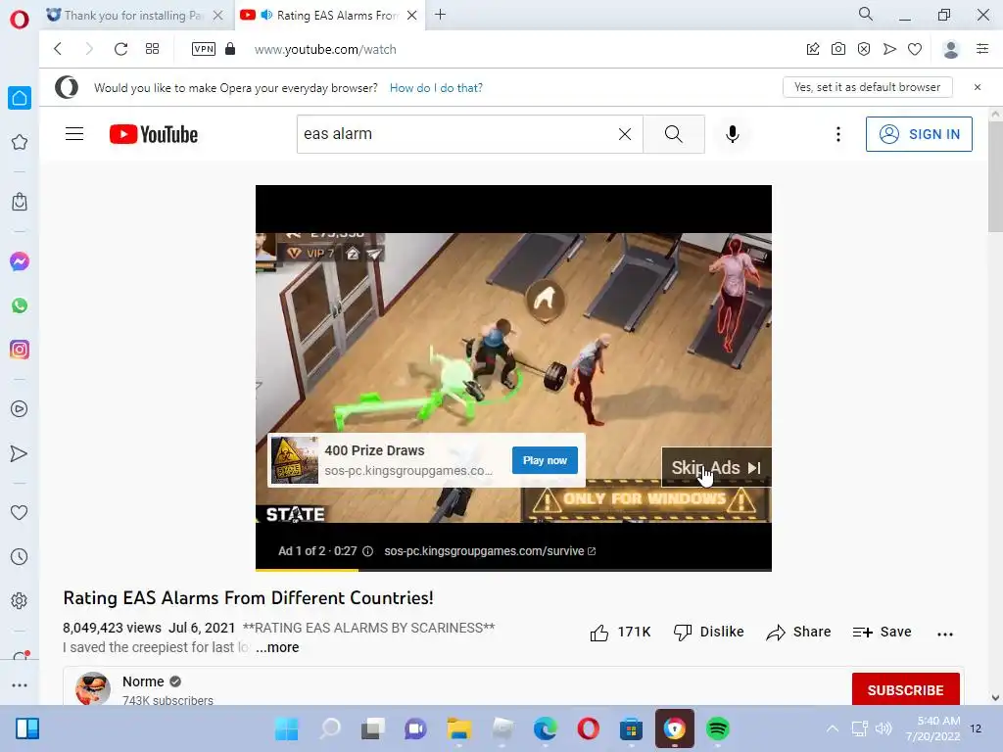Dismiss the default browser prompt bar
This screenshot has height=752, width=1003.
click(978, 87)
